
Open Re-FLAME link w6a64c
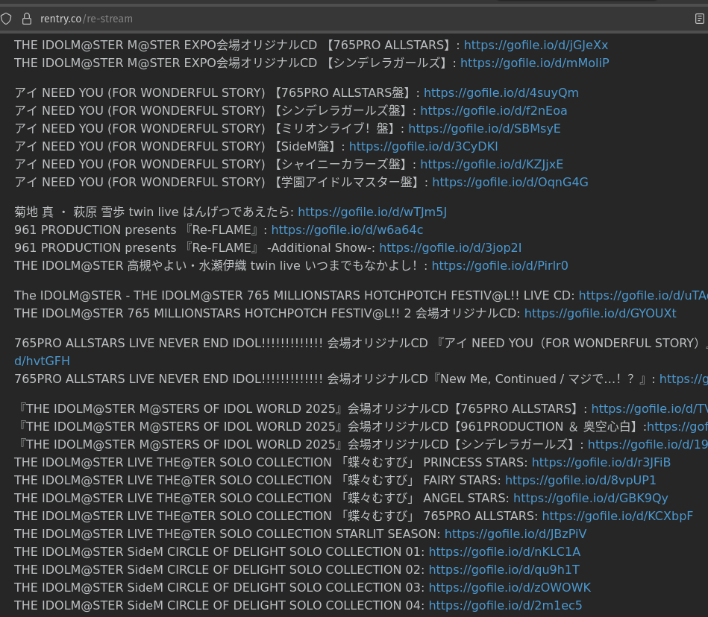pyautogui.click(x=347, y=230)
